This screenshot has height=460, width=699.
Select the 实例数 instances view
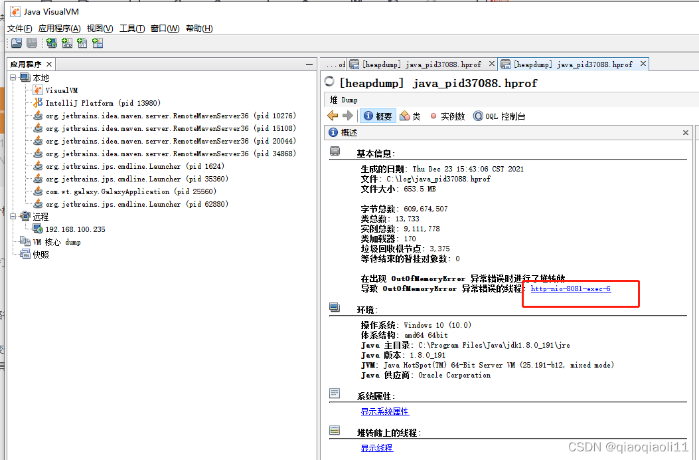447,116
